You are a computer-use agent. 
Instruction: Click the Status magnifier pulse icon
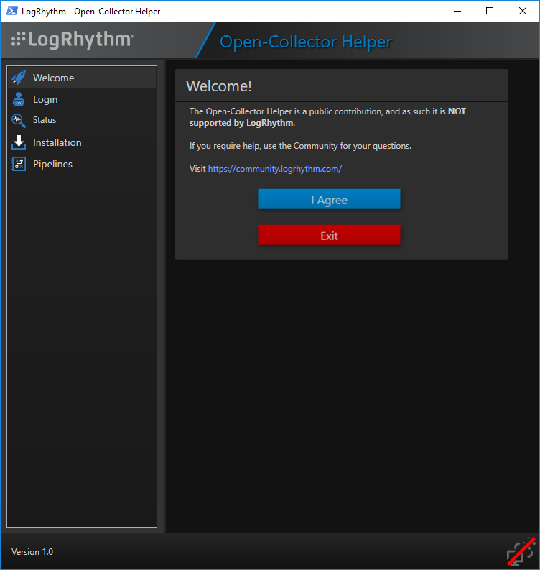pyautogui.click(x=19, y=120)
